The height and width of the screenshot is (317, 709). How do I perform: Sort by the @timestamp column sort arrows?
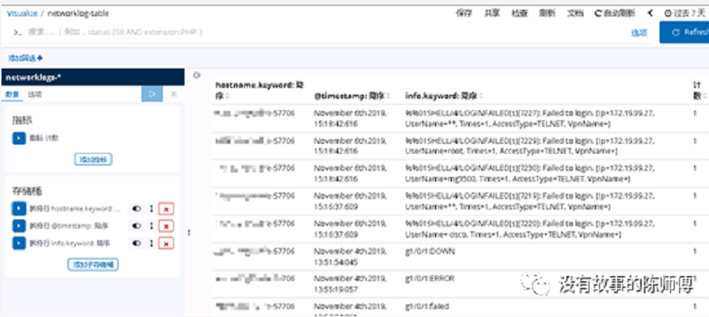[390, 95]
